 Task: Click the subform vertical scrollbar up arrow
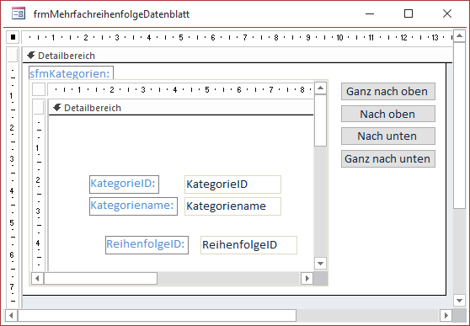click(x=320, y=88)
